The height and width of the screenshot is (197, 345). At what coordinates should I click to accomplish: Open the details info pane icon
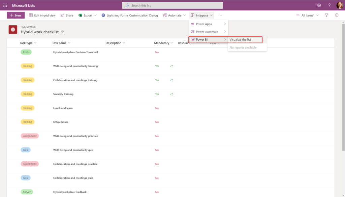click(x=337, y=15)
